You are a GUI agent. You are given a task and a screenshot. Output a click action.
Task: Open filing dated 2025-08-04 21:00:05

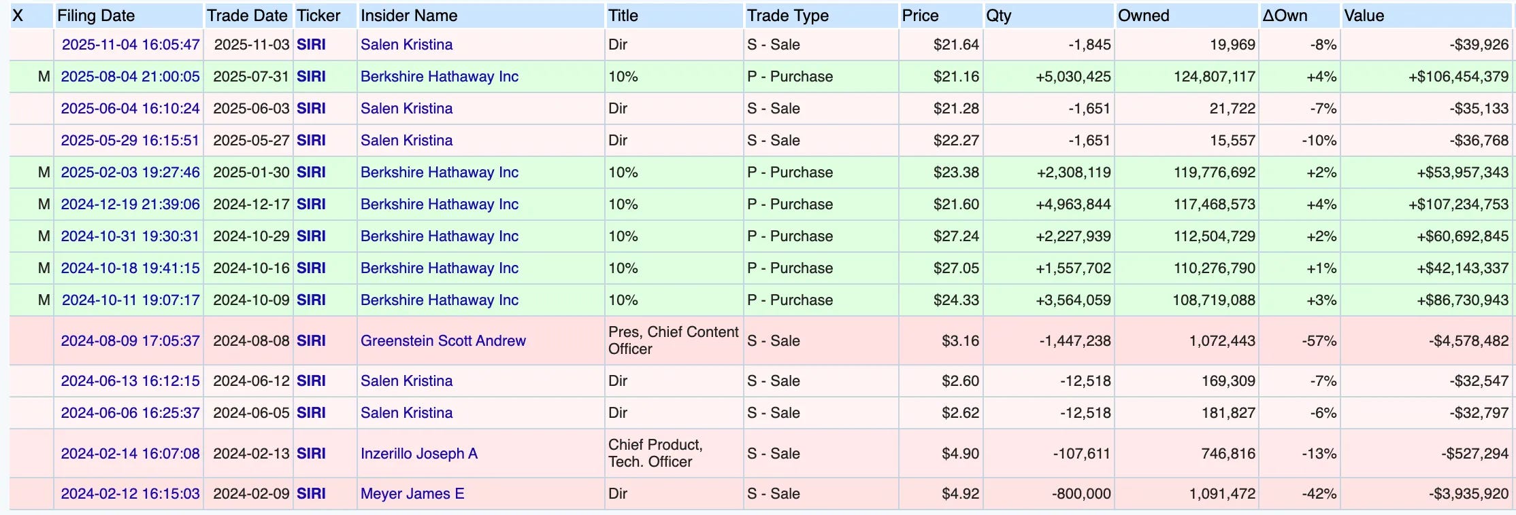click(131, 77)
